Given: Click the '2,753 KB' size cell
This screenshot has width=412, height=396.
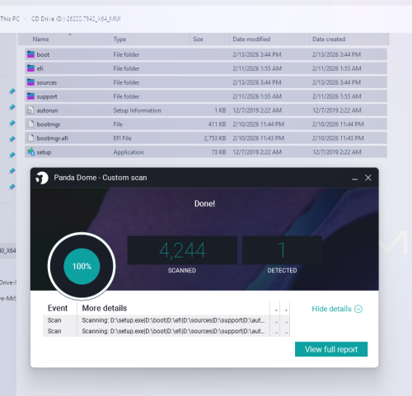Looking at the screenshot, I should (215, 138).
